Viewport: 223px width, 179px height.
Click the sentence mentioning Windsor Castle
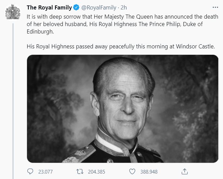(121, 46)
